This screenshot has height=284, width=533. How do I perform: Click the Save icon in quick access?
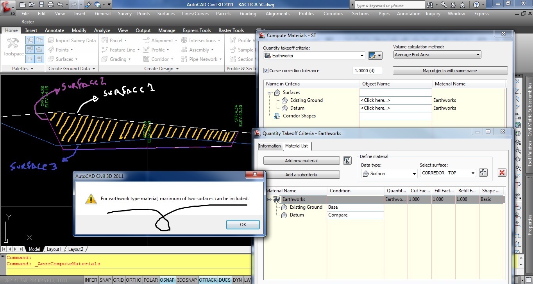point(41,5)
